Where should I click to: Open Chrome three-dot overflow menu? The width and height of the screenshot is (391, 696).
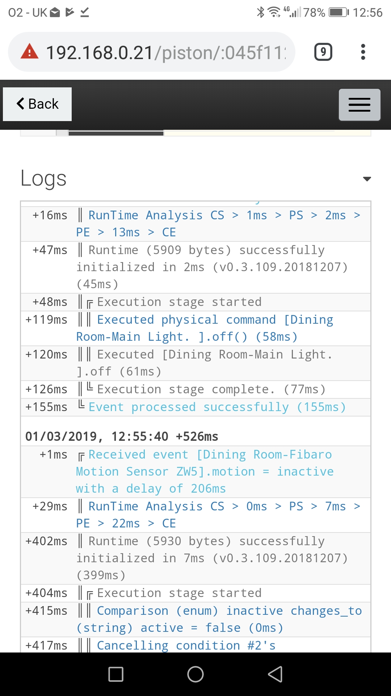363,52
